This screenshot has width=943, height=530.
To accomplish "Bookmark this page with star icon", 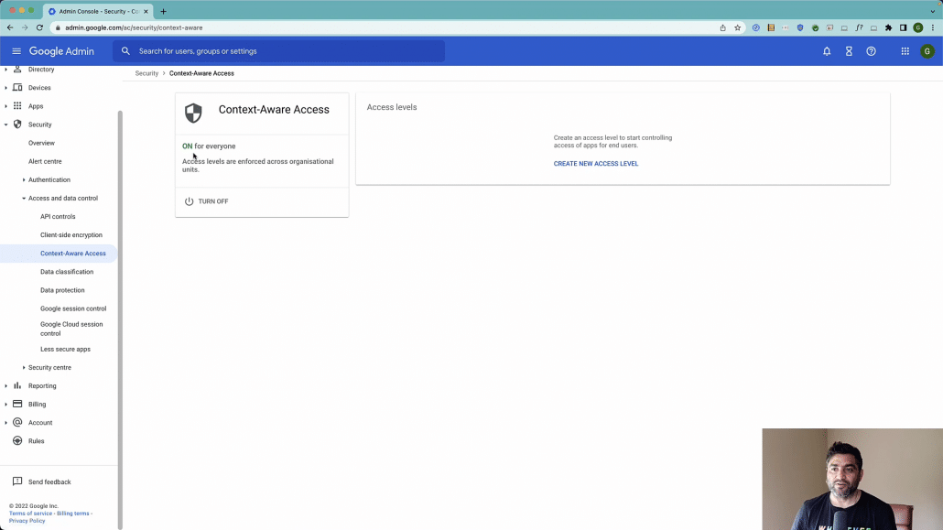I will coord(737,27).
